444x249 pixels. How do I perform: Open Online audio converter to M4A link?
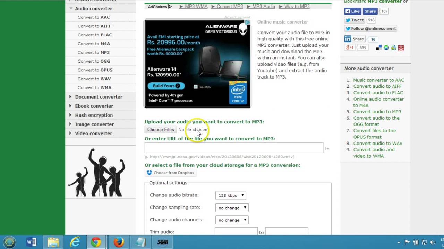click(x=378, y=102)
